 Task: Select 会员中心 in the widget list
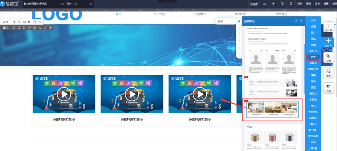(313, 112)
